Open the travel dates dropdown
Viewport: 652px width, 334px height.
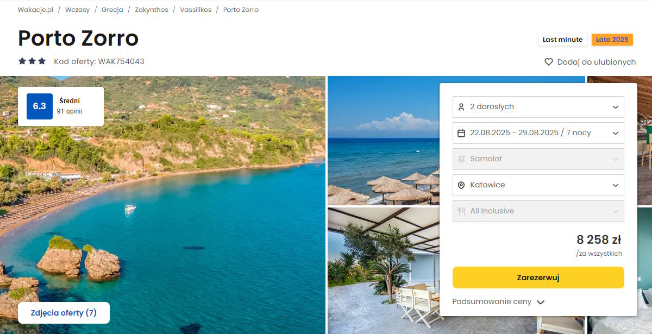(x=538, y=133)
